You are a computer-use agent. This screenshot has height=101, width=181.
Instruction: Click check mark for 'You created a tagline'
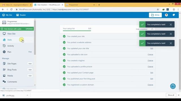(64, 61)
